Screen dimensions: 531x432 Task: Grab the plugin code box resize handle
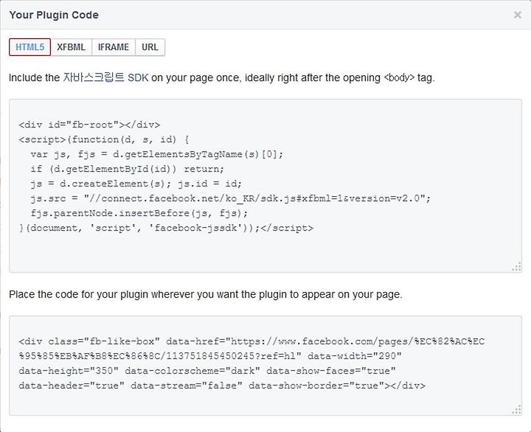(x=517, y=410)
